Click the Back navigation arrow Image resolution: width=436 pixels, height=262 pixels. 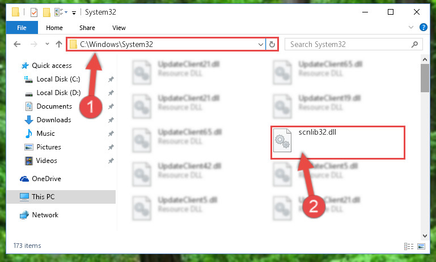pyautogui.click(x=17, y=44)
